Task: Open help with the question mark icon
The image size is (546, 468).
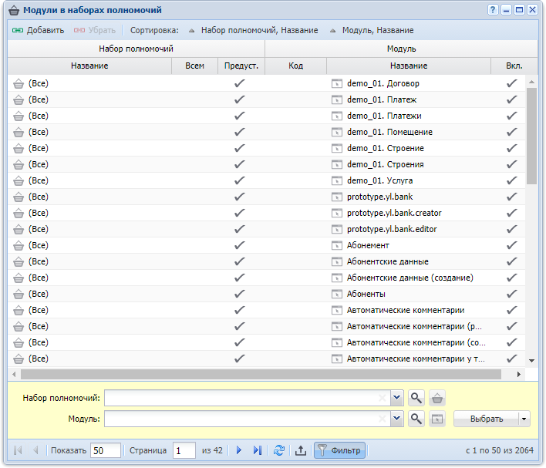Action: (x=492, y=10)
